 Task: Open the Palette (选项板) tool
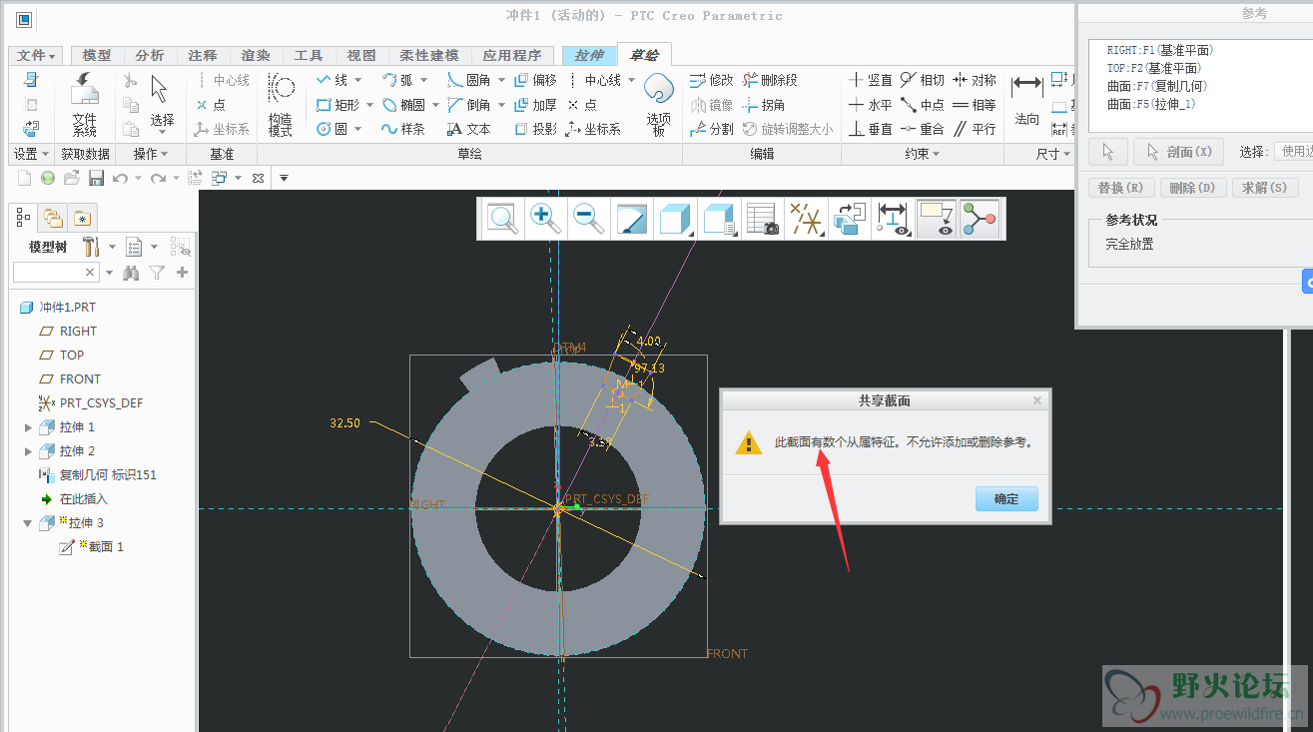(658, 103)
